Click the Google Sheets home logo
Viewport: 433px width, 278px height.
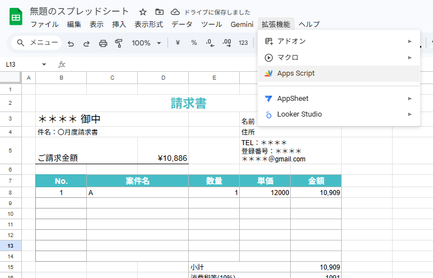[15, 17]
